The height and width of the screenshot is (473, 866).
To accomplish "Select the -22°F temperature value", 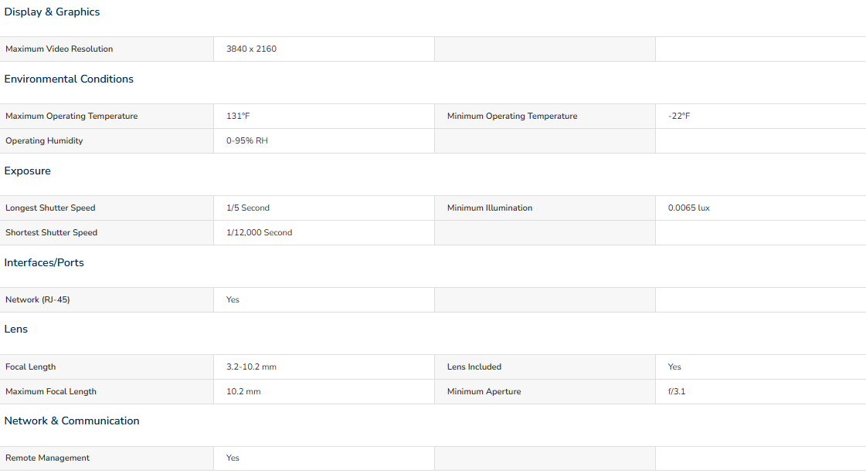I will tap(679, 116).
